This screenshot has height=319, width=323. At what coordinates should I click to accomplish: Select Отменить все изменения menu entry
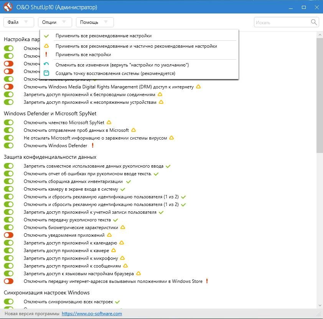pyautogui.click(x=139, y=65)
